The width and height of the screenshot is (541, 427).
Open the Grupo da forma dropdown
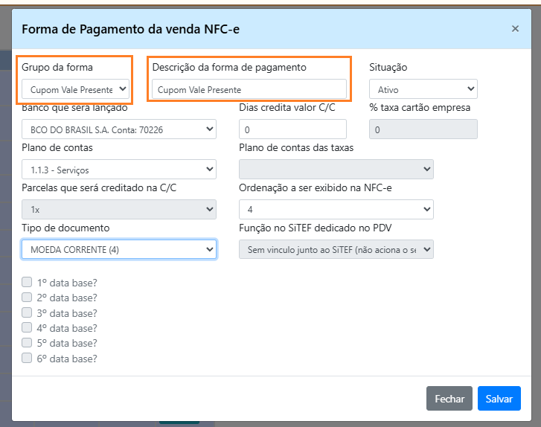pos(75,89)
